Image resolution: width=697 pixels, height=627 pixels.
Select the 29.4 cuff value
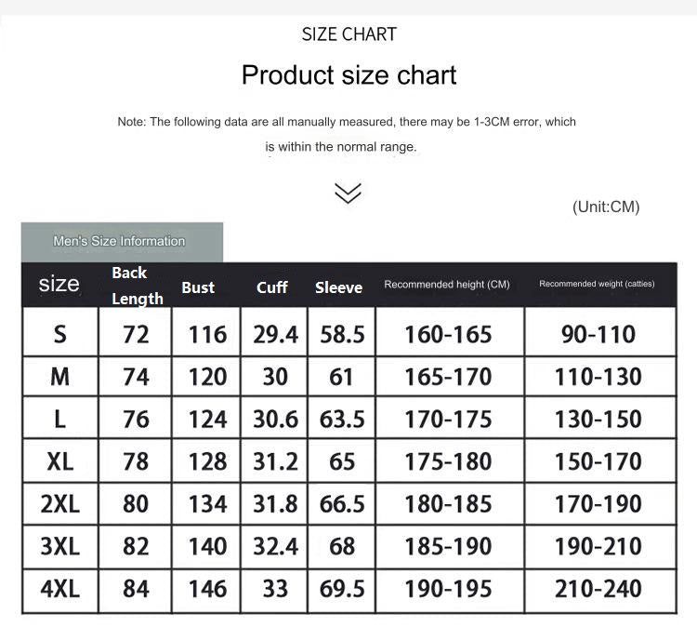pos(275,334)
